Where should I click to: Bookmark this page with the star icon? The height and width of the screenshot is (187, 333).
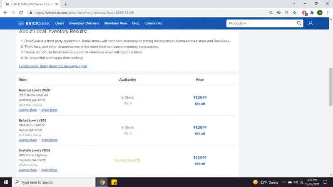[x=294, y=13]
